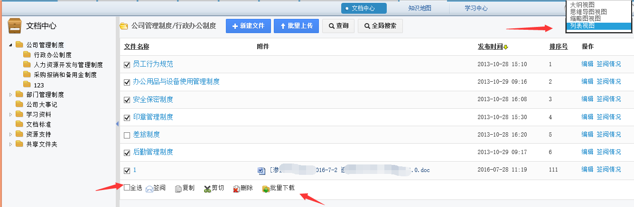The height and width of the screenshot is (207, 634).
Task: Click the 删除 delete icon
Action: click(236, 189)
